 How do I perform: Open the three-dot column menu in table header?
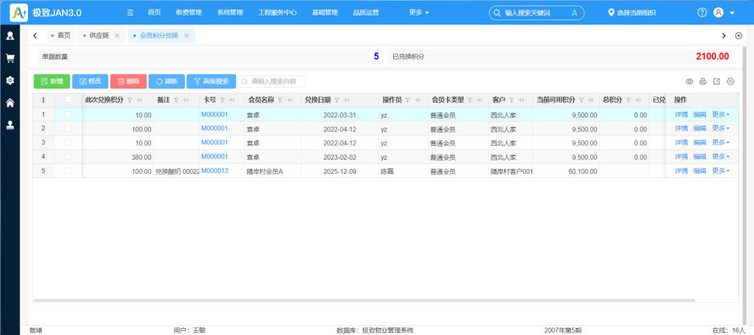pyautogui.click(x=43, y=100)
